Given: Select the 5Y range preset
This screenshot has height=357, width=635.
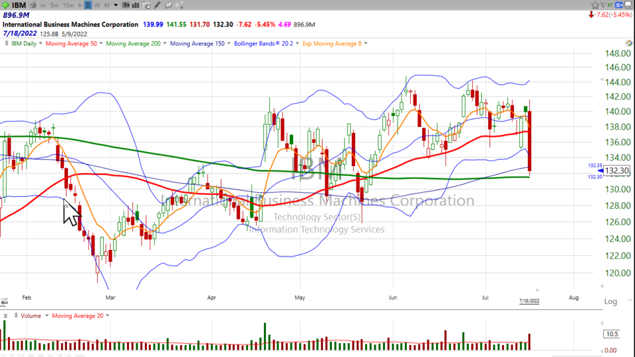Looking at the screenshot, I should tap(4, 356).
